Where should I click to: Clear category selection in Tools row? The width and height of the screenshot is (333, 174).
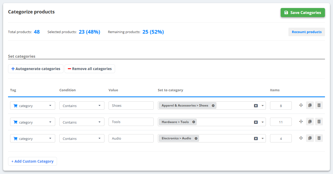pos(256,122)
